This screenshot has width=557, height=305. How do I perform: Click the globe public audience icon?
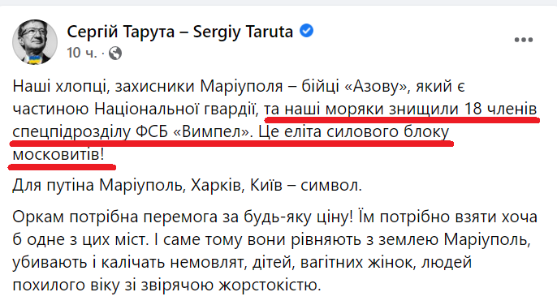[115, 54]
